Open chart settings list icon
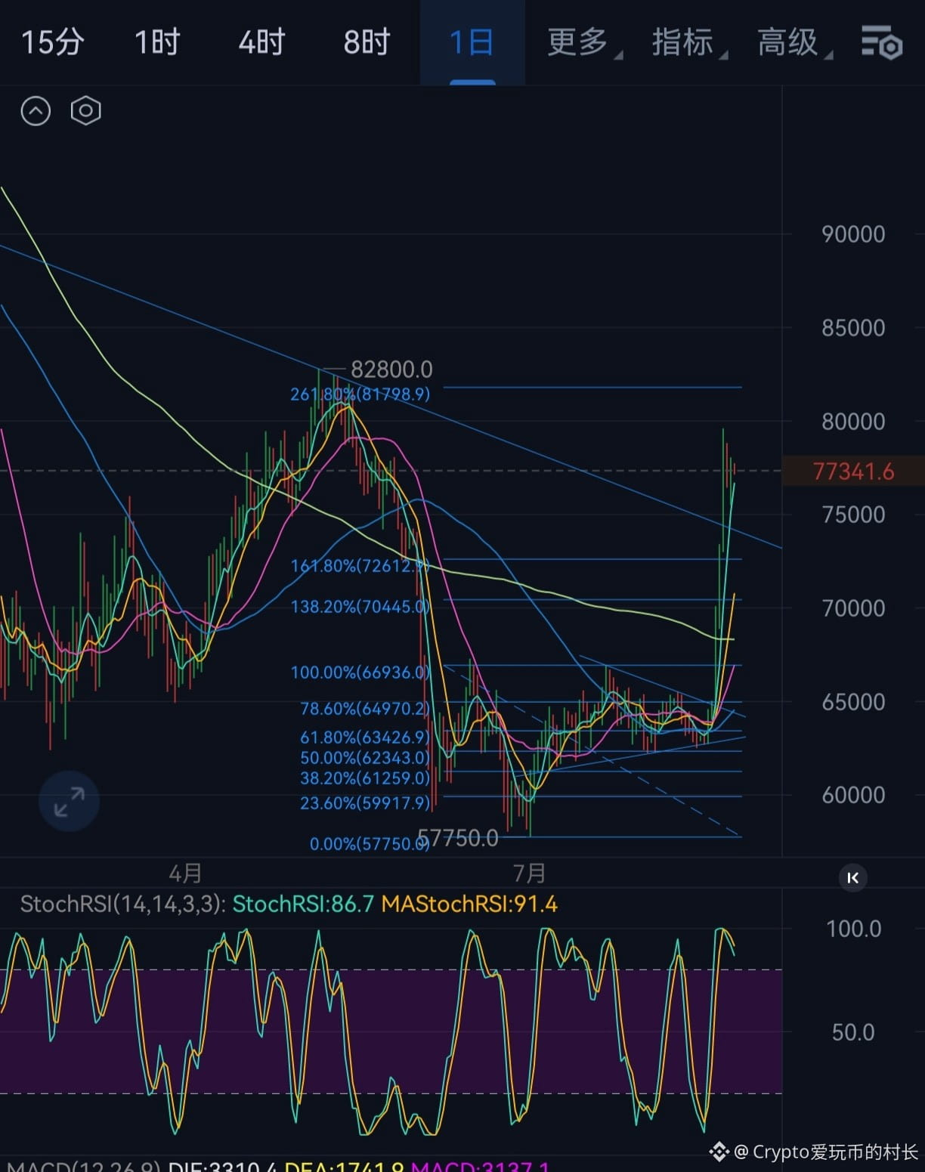The width and height of the screenshot is (925, 1172). click(x=882, y=42)
